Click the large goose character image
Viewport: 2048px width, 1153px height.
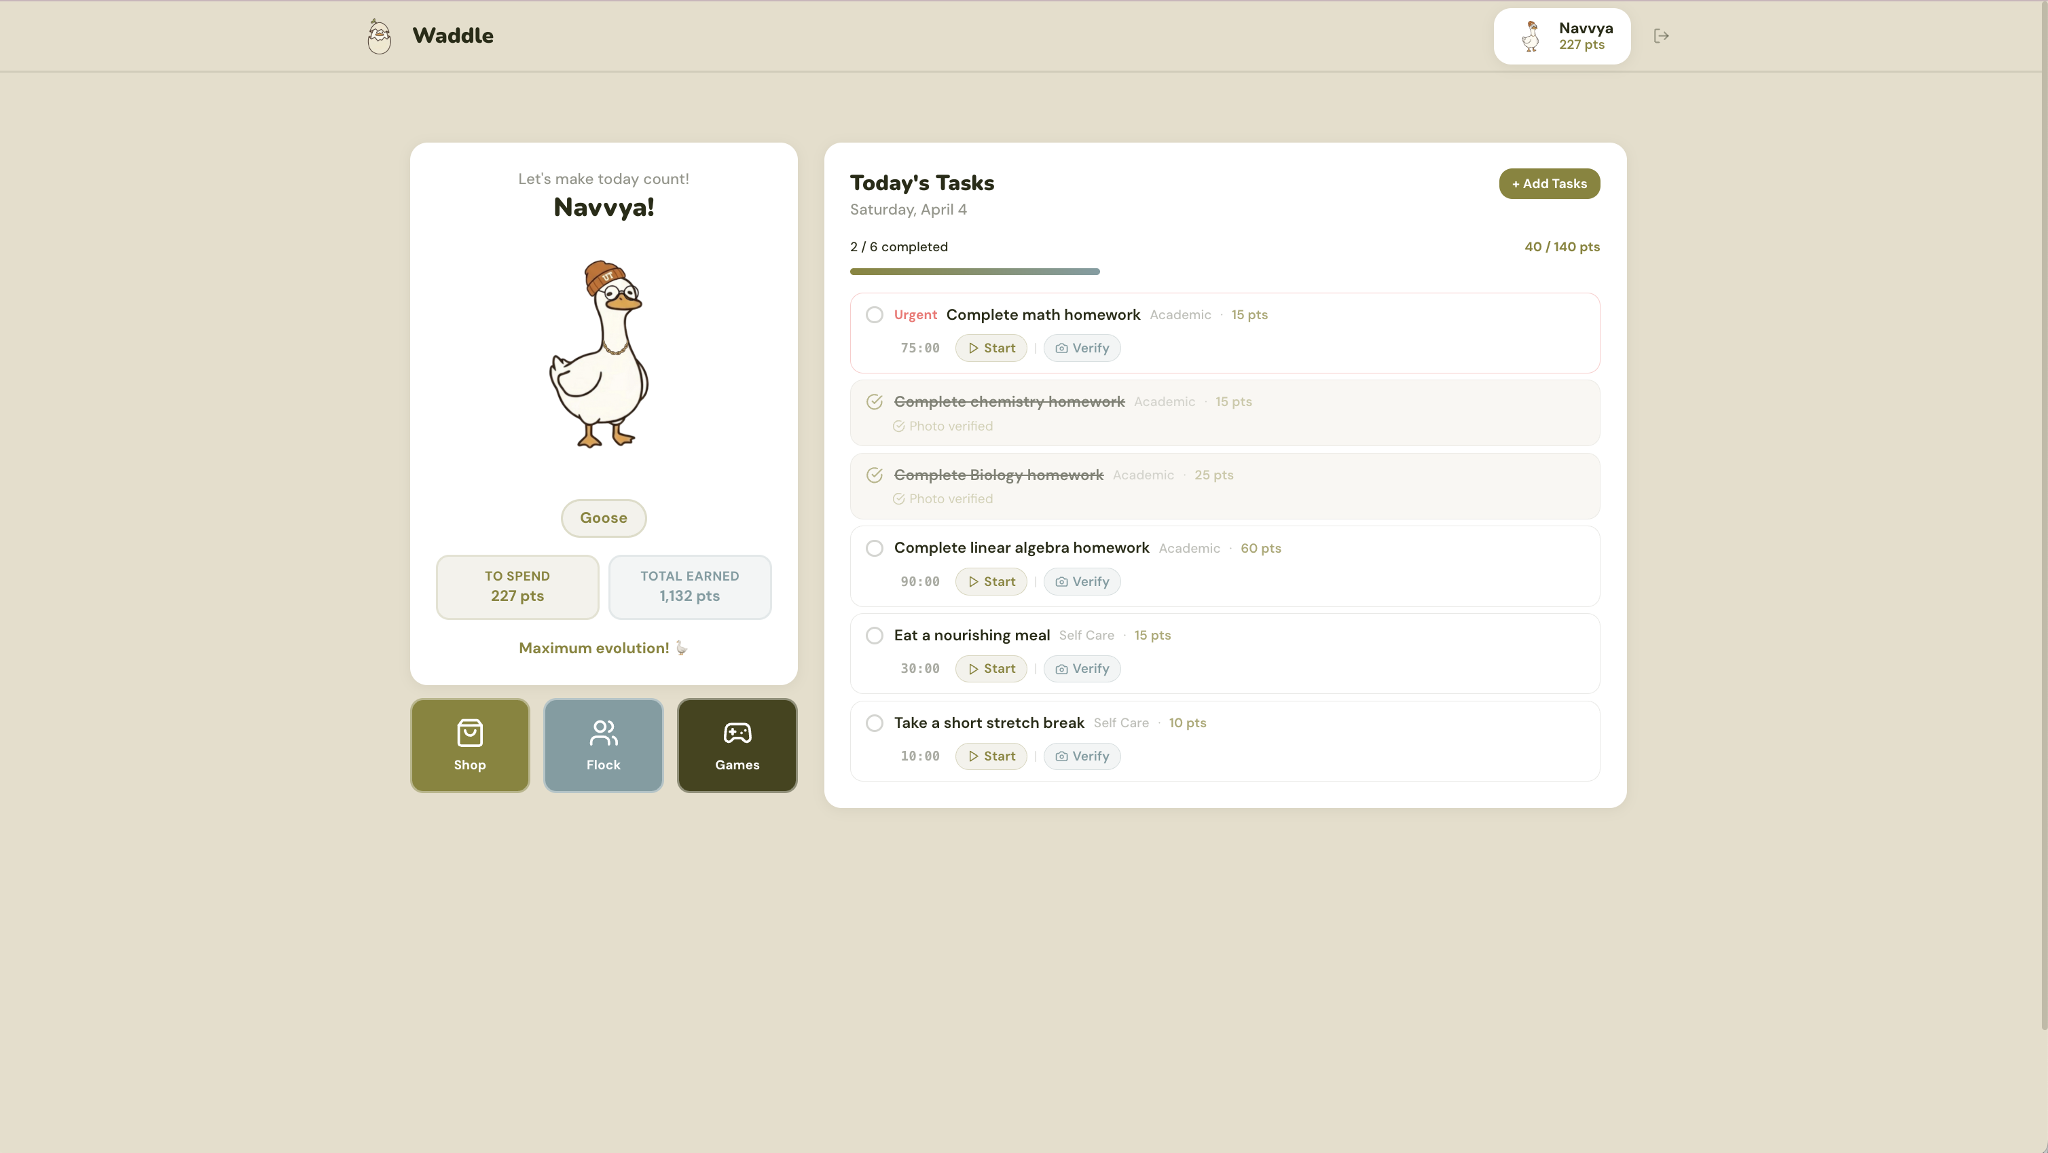pos(600,354)
